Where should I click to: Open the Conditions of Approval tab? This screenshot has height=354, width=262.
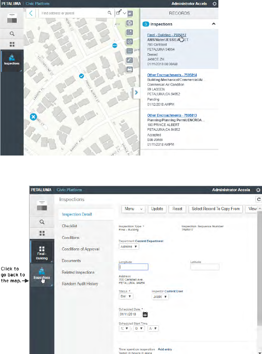81,249
